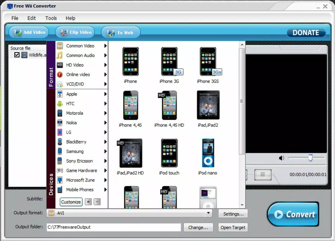Click the Motorola phone icon
The height and width of the screenshot is (241, 335).
tap(60, 113)
